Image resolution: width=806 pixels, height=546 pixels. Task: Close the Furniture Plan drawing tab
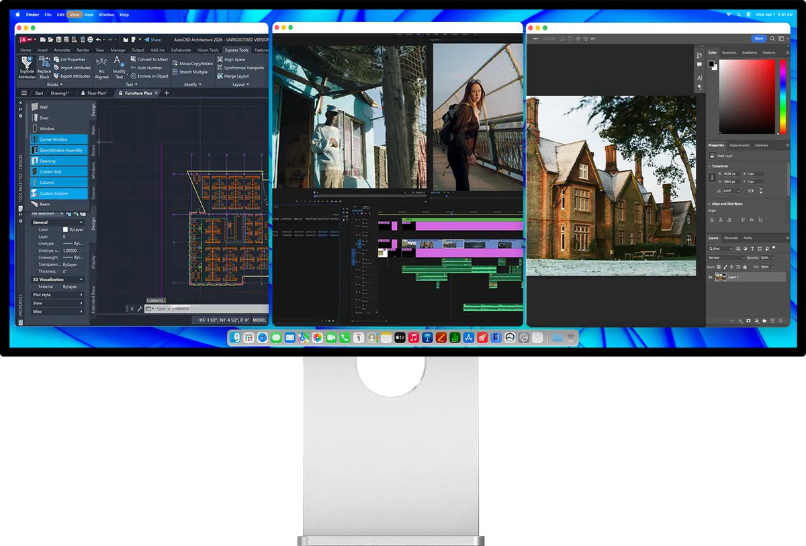[157, 93]
